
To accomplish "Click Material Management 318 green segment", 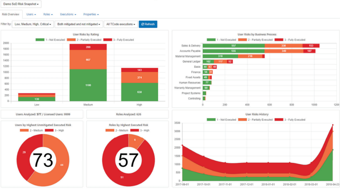I will [x=220, y=56].
